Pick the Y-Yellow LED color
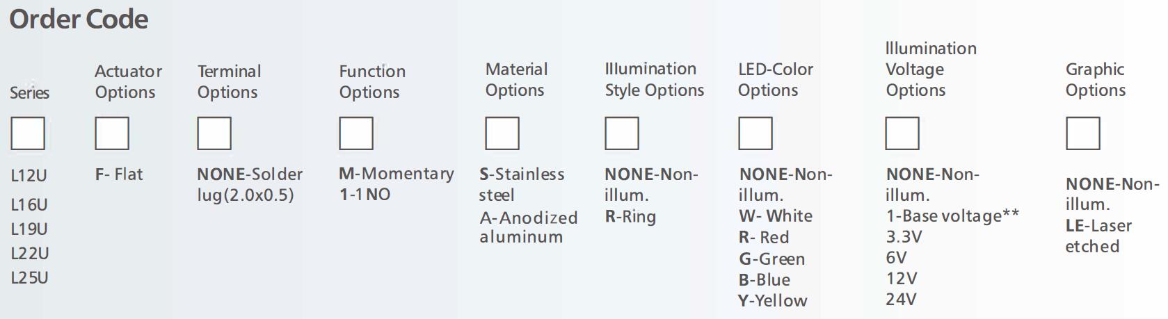Image resolution: width=1168 pixels, height=319 pixels. pyautogui.click(x=773, y=301)
